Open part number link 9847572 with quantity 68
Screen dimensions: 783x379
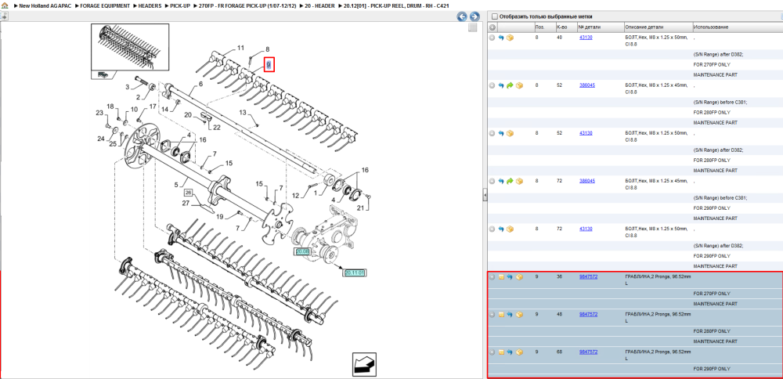pyautogui.click(x=588, y=352)
